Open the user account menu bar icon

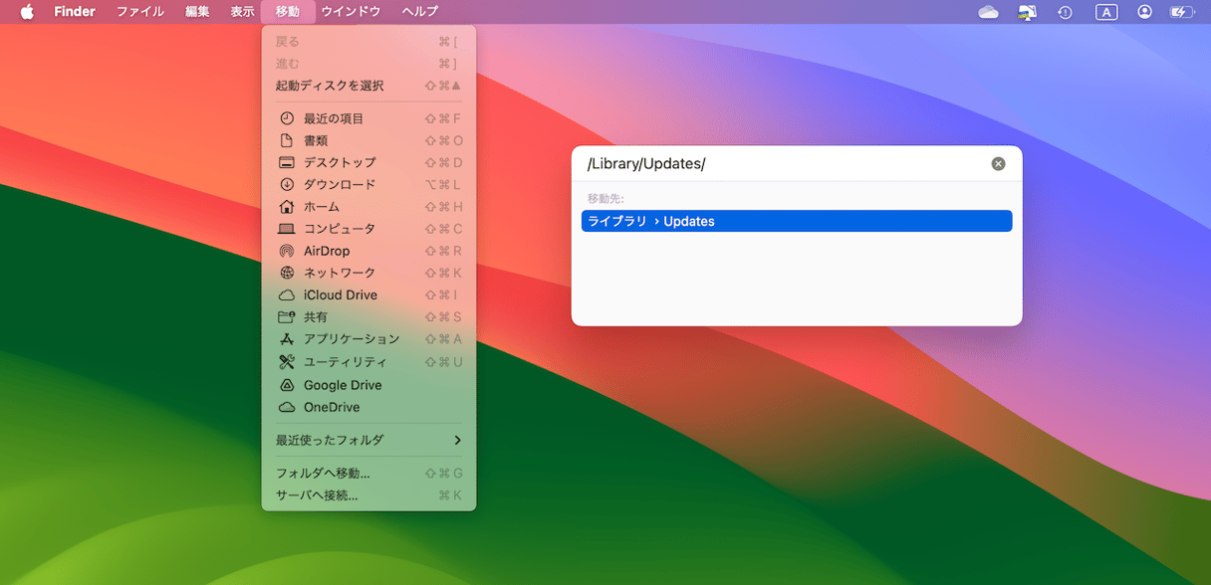click(1144, 12)
